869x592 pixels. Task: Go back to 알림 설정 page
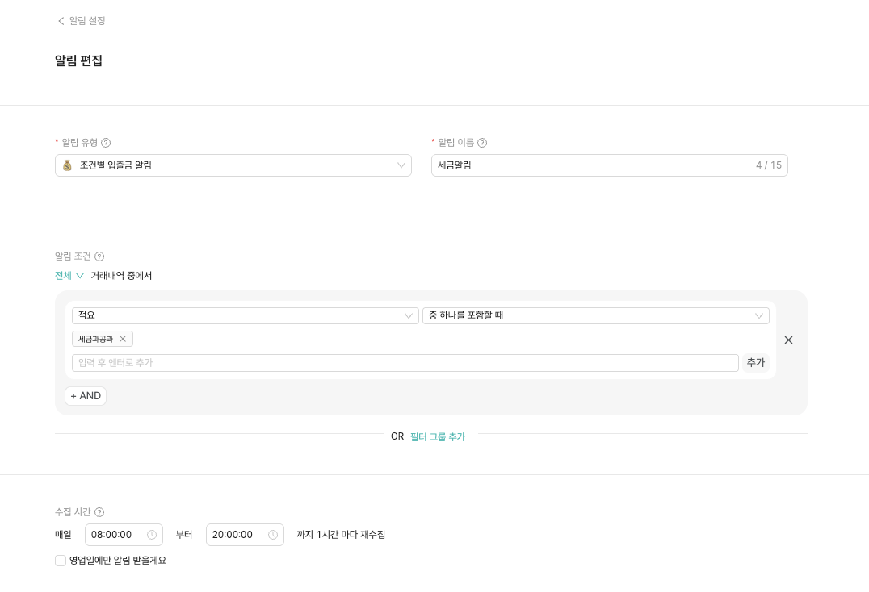click(x=86, y=21)
